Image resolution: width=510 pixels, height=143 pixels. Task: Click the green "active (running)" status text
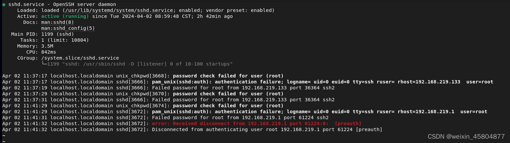(65, 16)
